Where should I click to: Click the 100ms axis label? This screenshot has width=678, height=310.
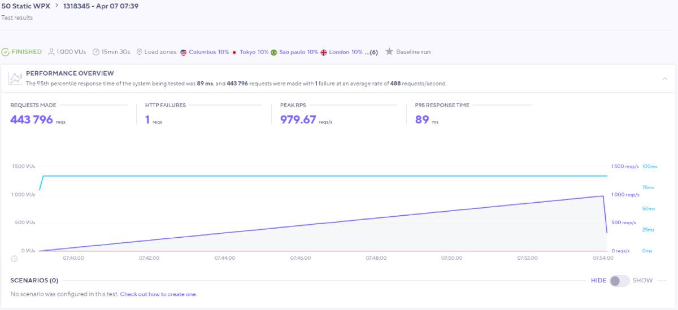(650, 167)
